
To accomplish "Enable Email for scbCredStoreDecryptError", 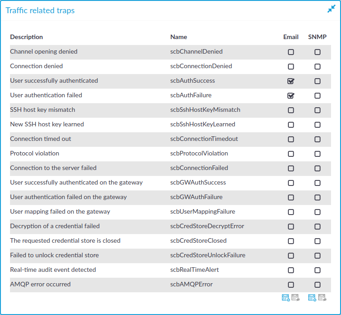I will pos(291,227).
